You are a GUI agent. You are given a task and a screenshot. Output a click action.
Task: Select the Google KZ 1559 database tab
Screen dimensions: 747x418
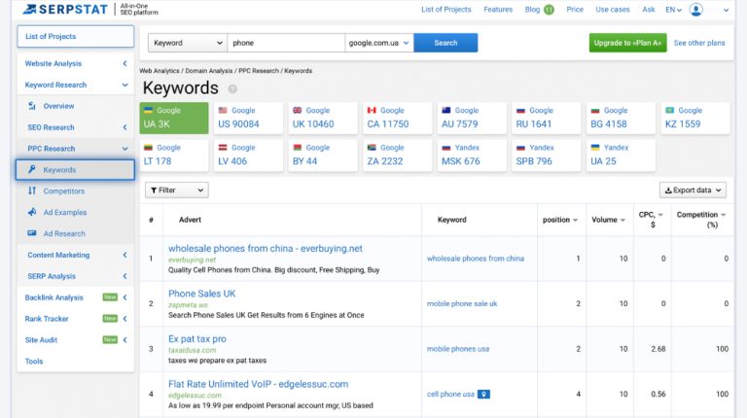click(x=695, y=118)
